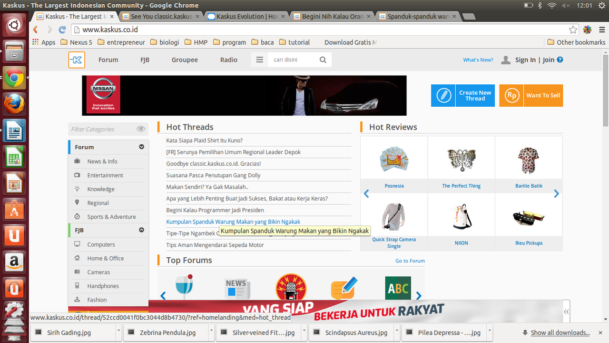This screenshot has width=609, height=343.
Task: Open the Forum navigation menu
Action: pos(108,60)
